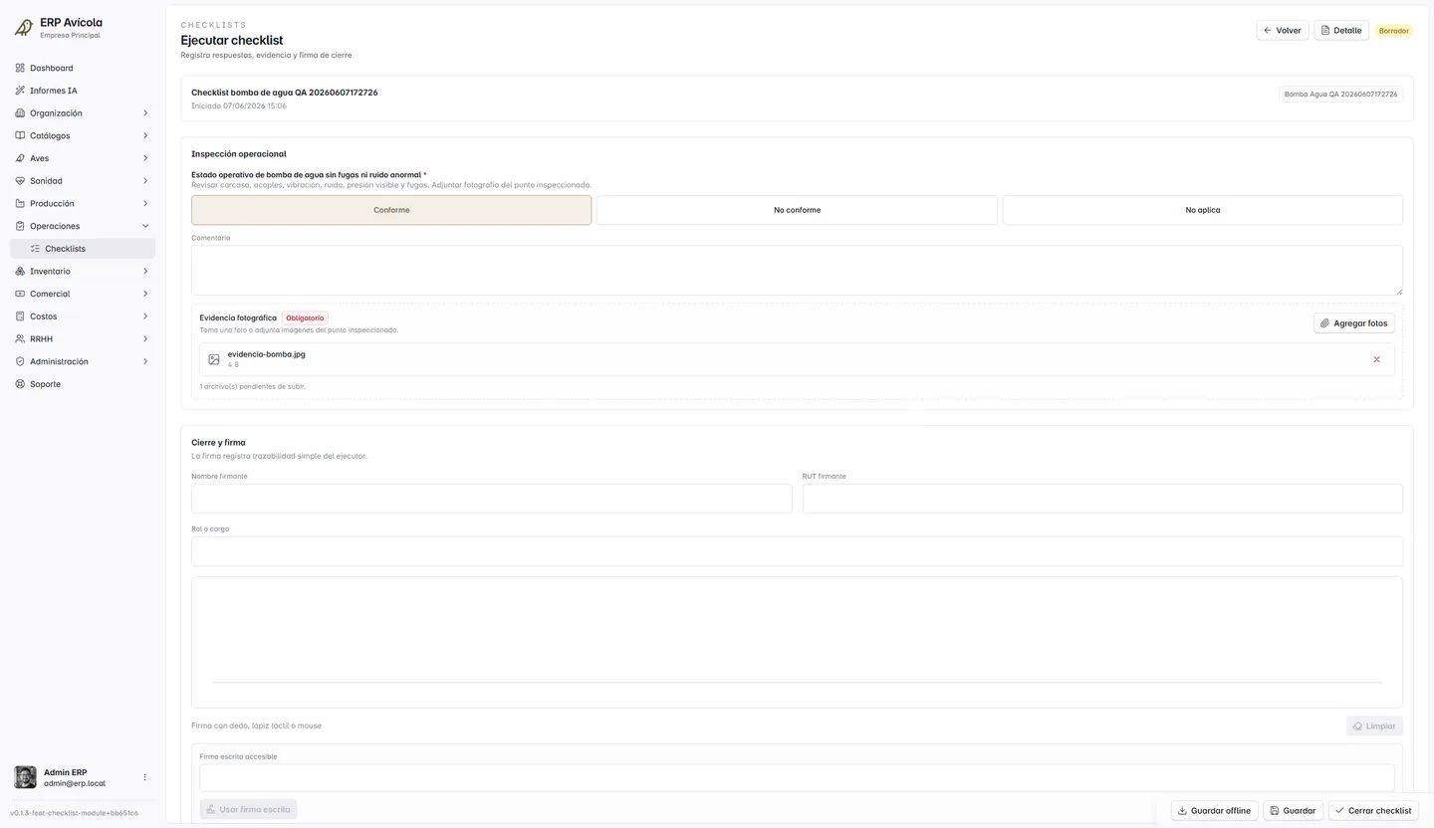Viewport: 1434px width, 828px height.
Task: Expand the RRHH menu chevron
Action: click(145, 338)
